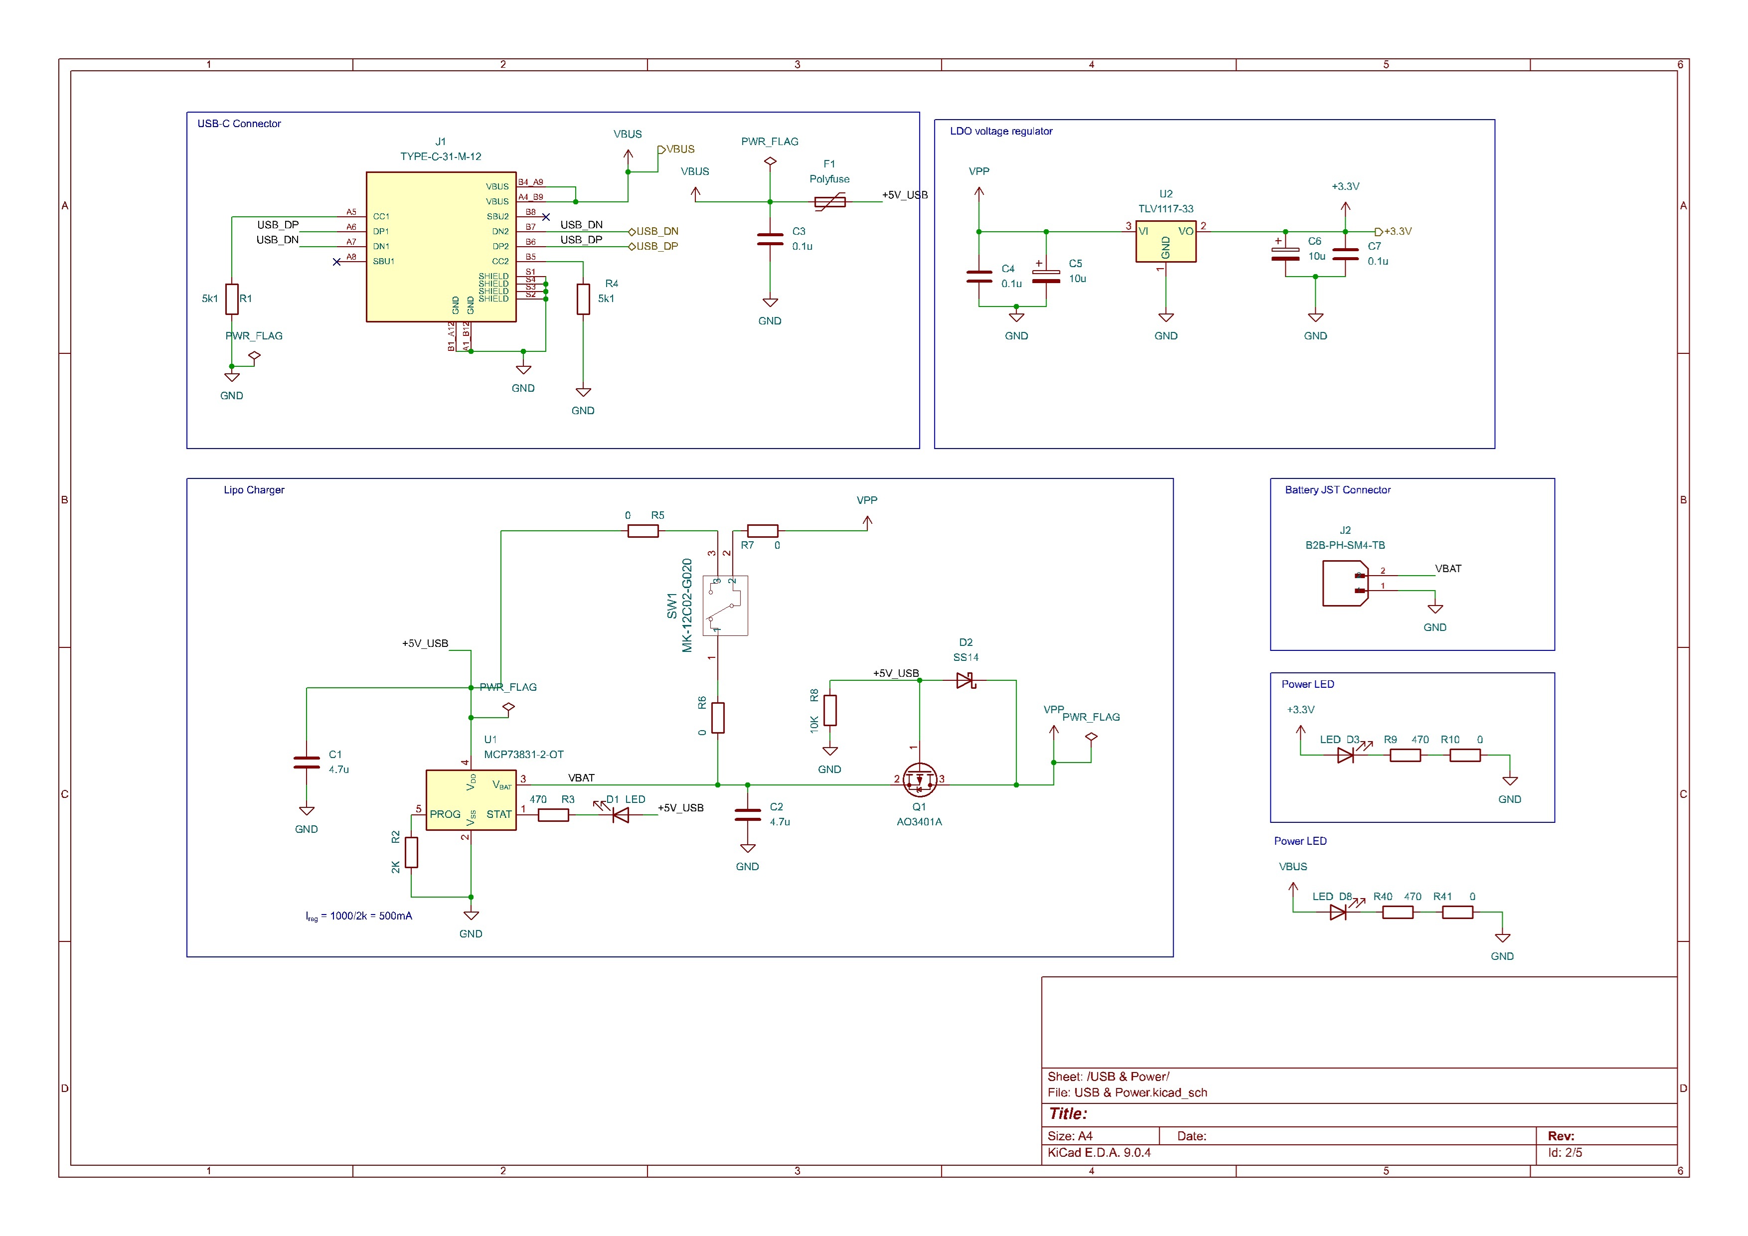Click the "B2B-PH-SM4-TB" value text
This screenshot has height=1236, width=1748.
[1345, 546]
